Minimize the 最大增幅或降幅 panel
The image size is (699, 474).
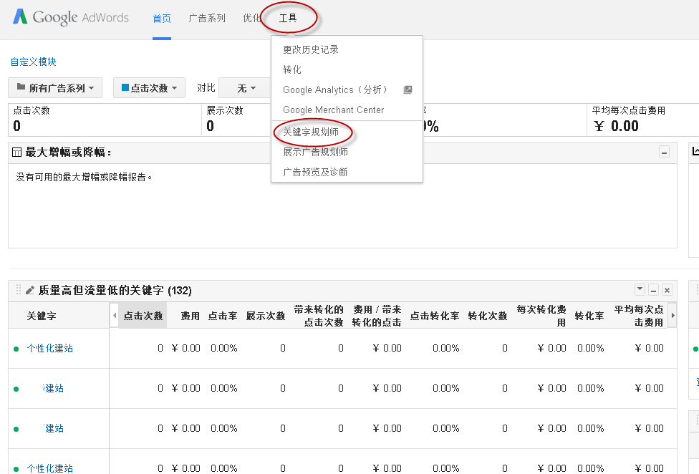tap(665, 152)
